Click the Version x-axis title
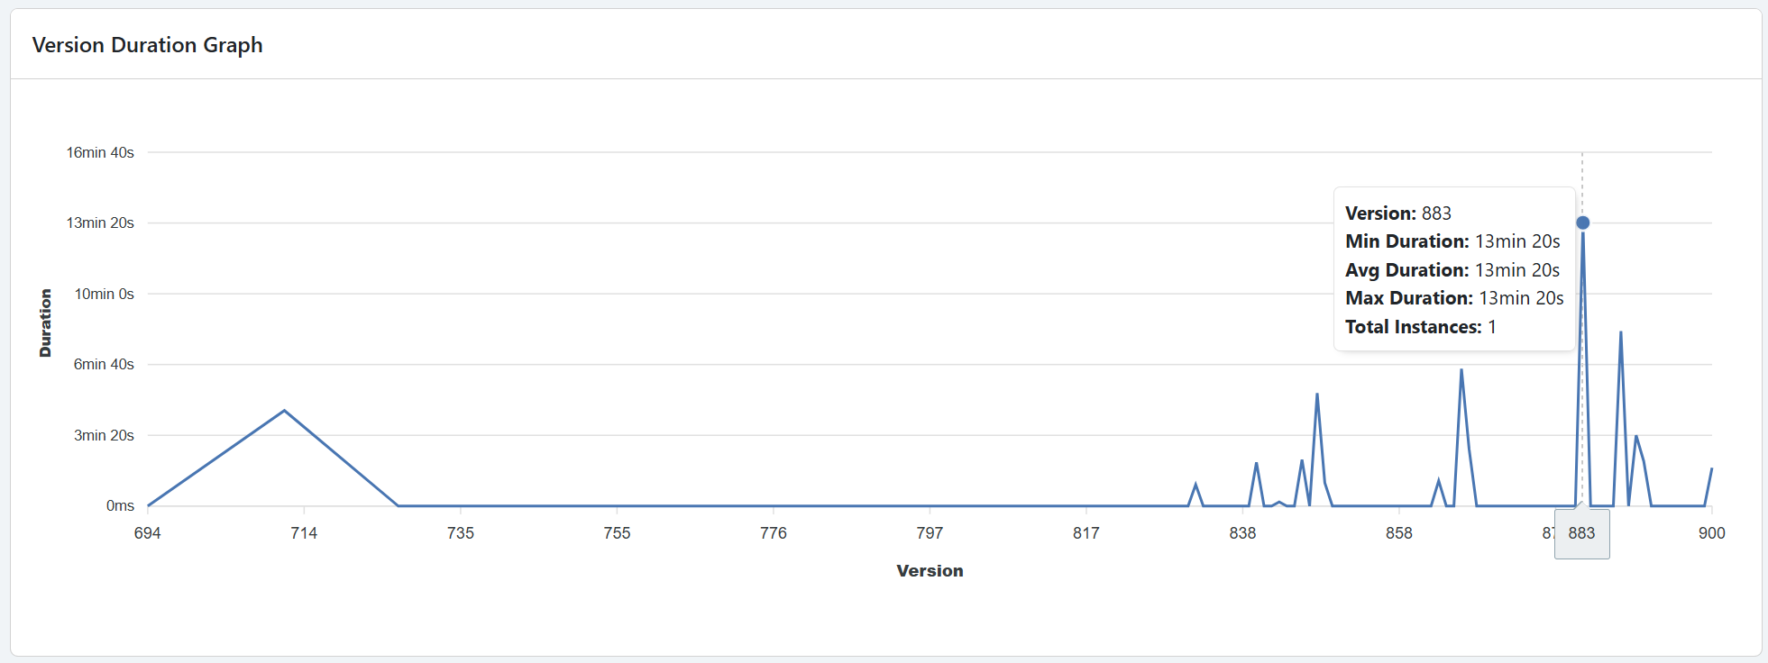The height and width of the screenshot is (663, 1768). tap(930, 571)
